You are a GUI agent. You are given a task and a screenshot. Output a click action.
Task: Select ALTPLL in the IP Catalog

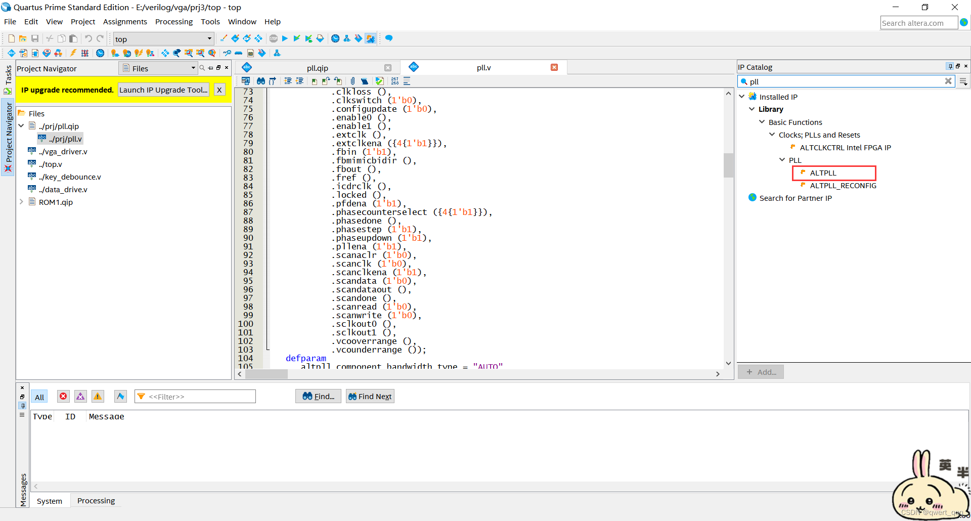pos(823,173)
